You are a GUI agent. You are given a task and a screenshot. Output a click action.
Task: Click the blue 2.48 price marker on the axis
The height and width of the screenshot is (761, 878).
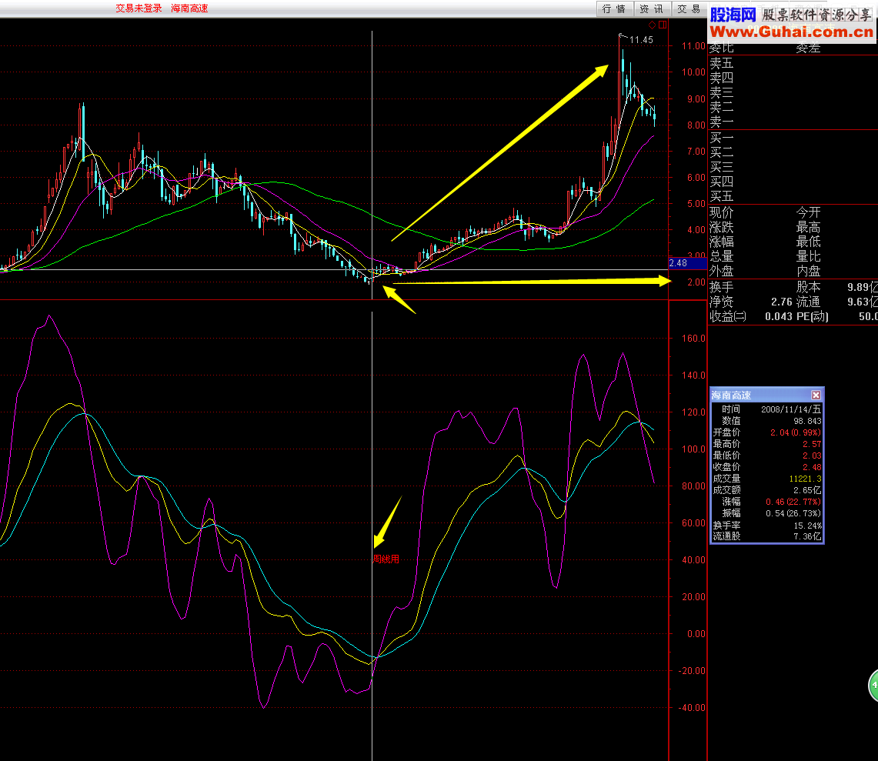(688, 262)
